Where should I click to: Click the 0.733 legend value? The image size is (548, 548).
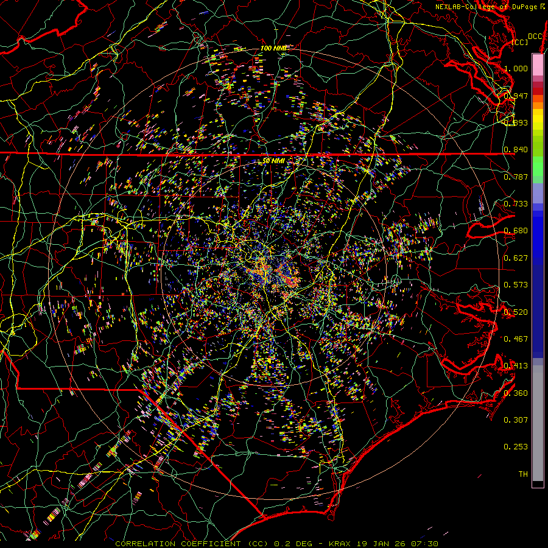click(x=516, y=203)
